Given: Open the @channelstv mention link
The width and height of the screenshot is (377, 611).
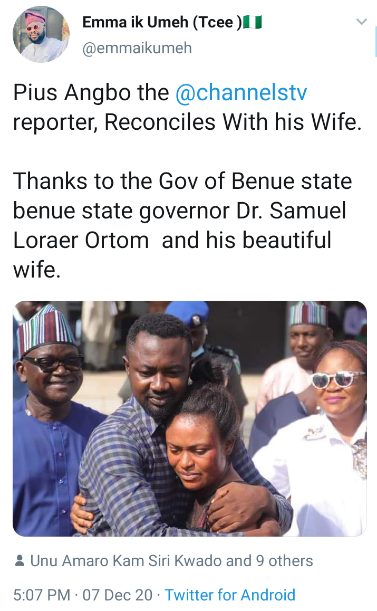Looking at the screenshot, I should point(241,93).
